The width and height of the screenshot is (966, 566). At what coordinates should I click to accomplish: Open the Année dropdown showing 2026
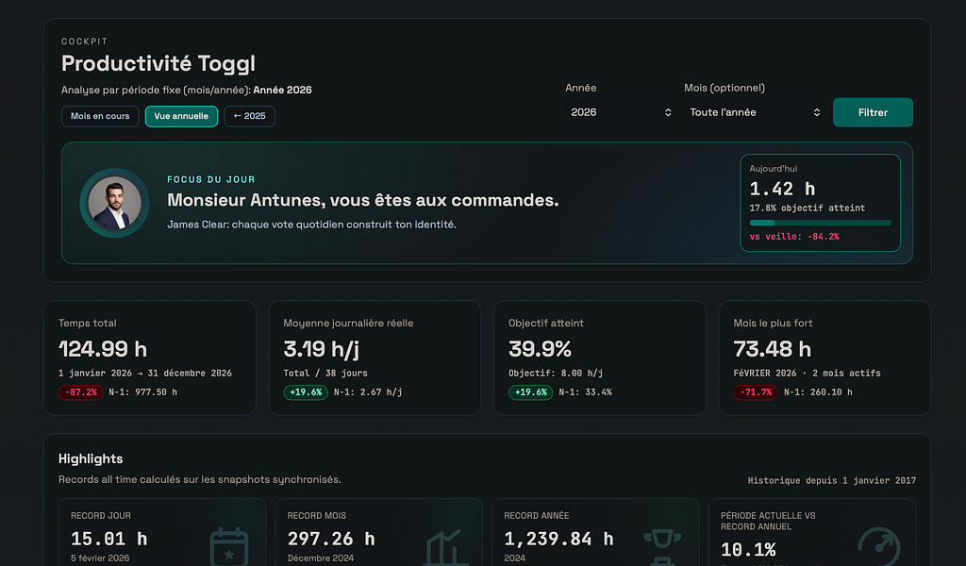pyautogui.click(x=621, y=112)
